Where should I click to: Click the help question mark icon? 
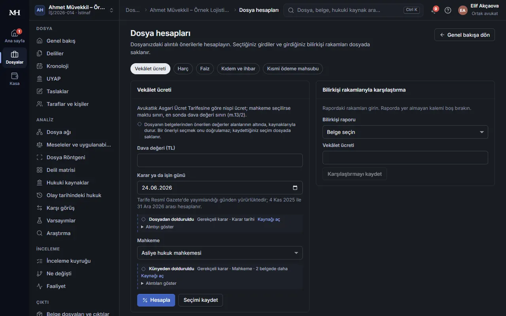[x=448, y=10]
